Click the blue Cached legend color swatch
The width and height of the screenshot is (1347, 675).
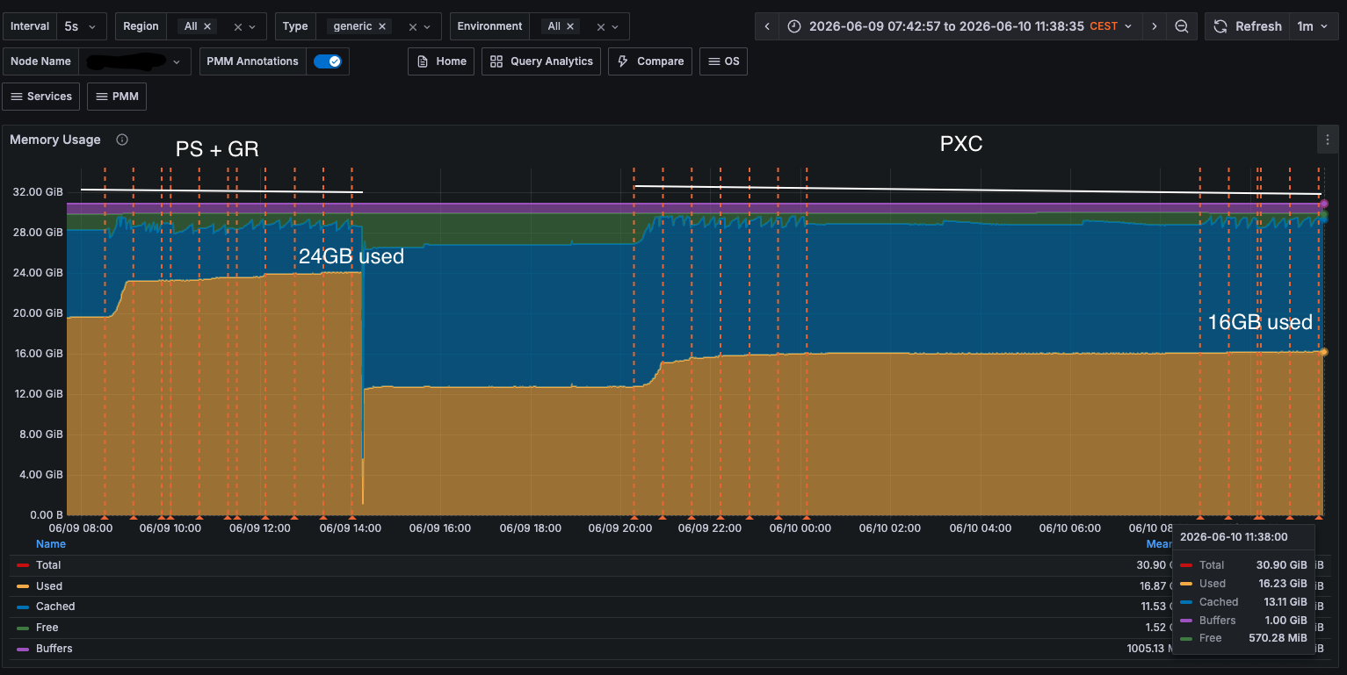click(x=23, y=607)
